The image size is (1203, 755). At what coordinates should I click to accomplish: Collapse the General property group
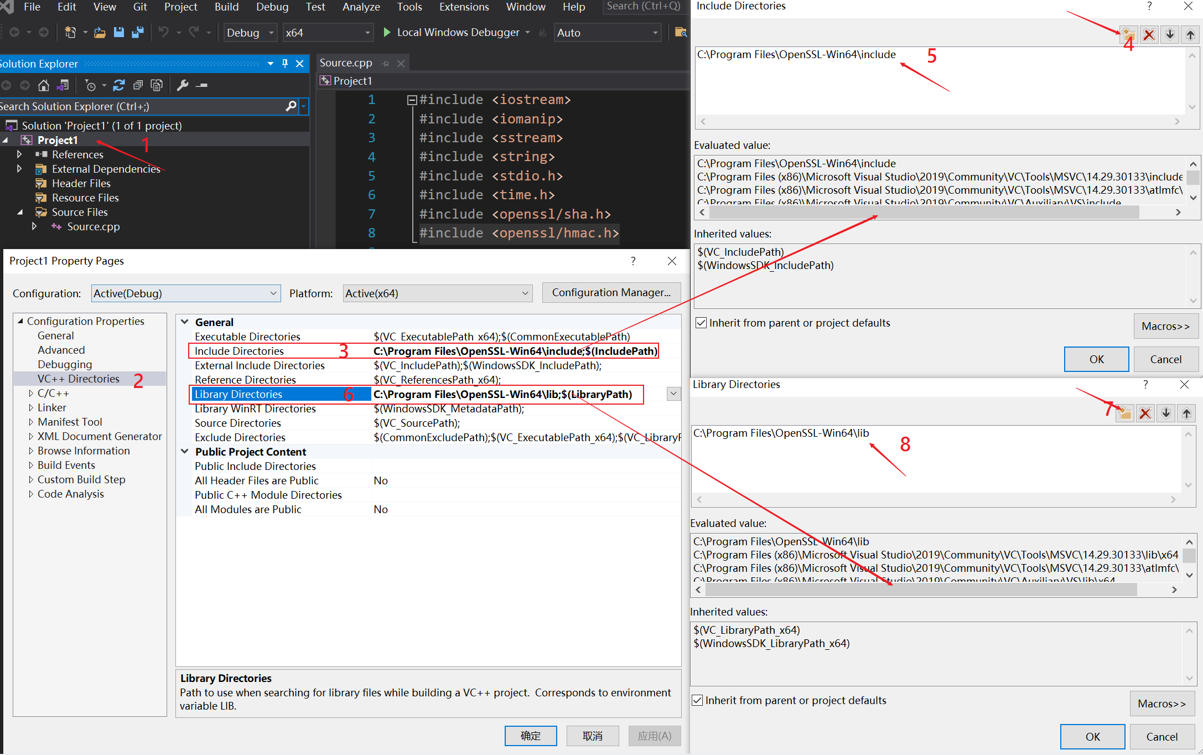[185, 322]
